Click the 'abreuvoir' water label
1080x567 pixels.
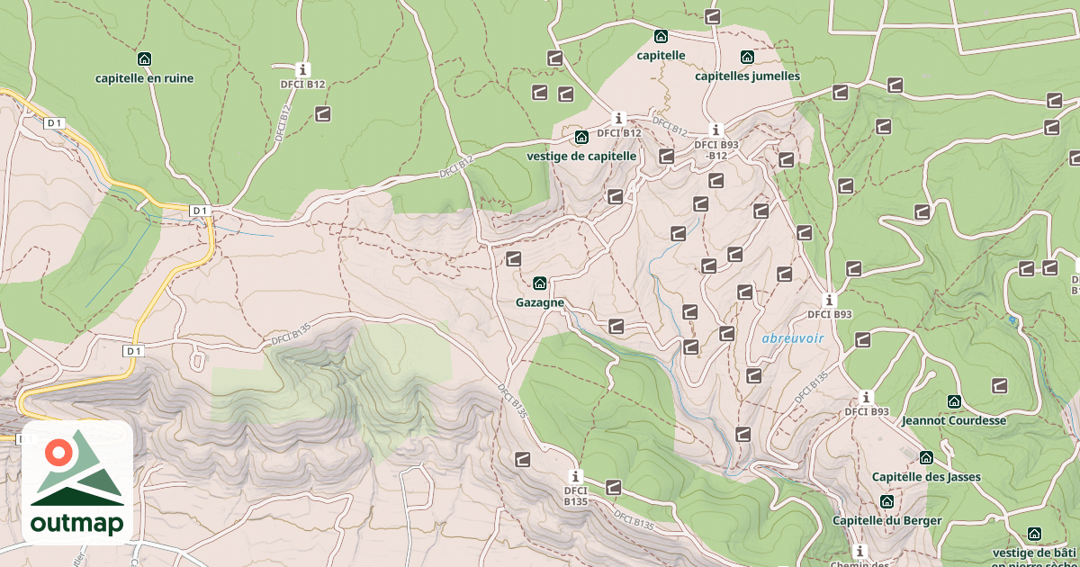793,338
